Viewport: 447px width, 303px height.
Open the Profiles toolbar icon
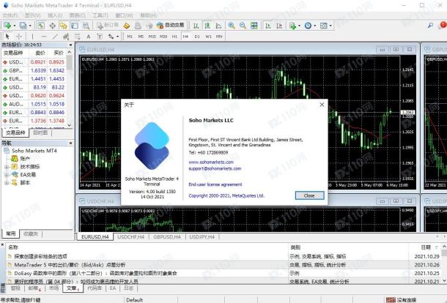pos(23,26)
